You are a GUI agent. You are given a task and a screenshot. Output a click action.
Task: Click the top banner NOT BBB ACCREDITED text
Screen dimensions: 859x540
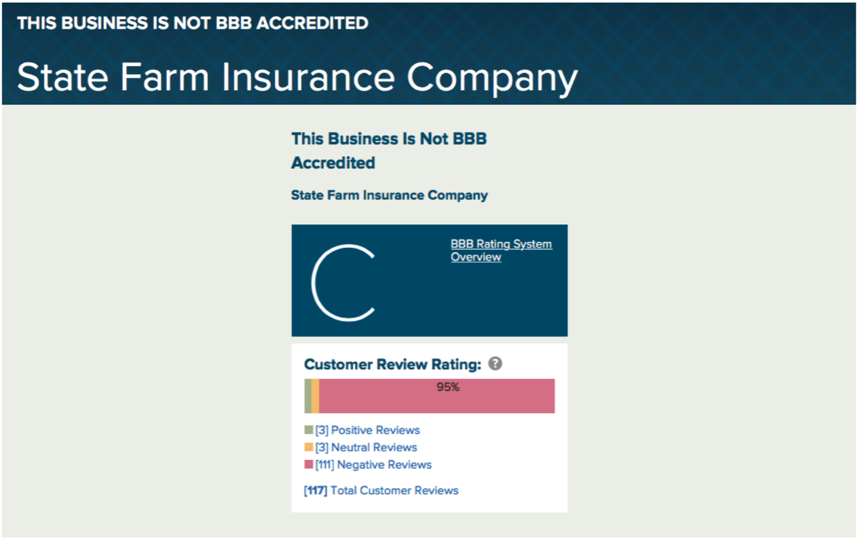pyautogui.click(x=192, y=23)
